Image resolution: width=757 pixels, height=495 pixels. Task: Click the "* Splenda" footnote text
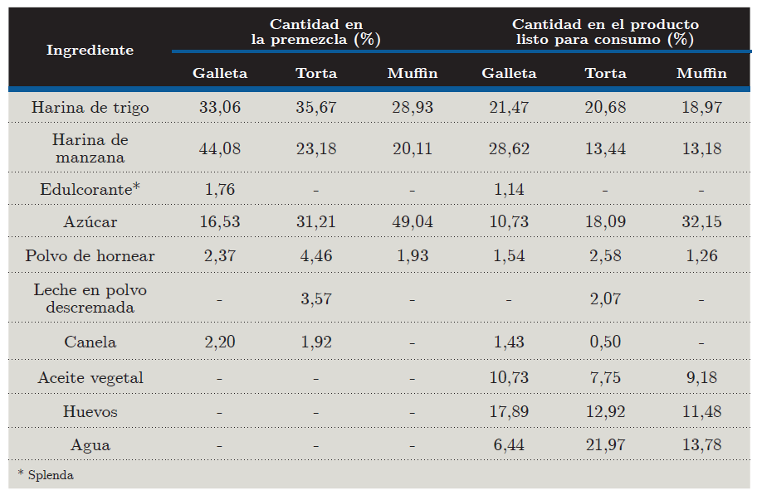(46, 475)
